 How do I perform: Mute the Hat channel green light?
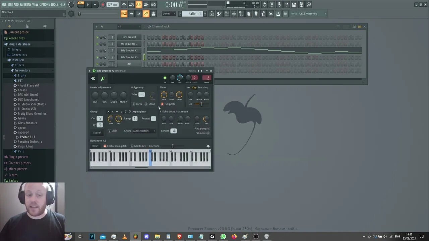click(97, 64)
